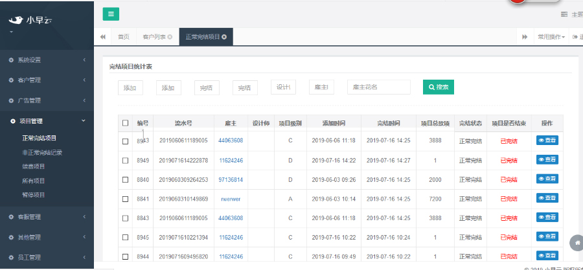This screenshot has width=583, height=270.
Task: Click 查看 button for project 8840
Action: tap(547, 179)
